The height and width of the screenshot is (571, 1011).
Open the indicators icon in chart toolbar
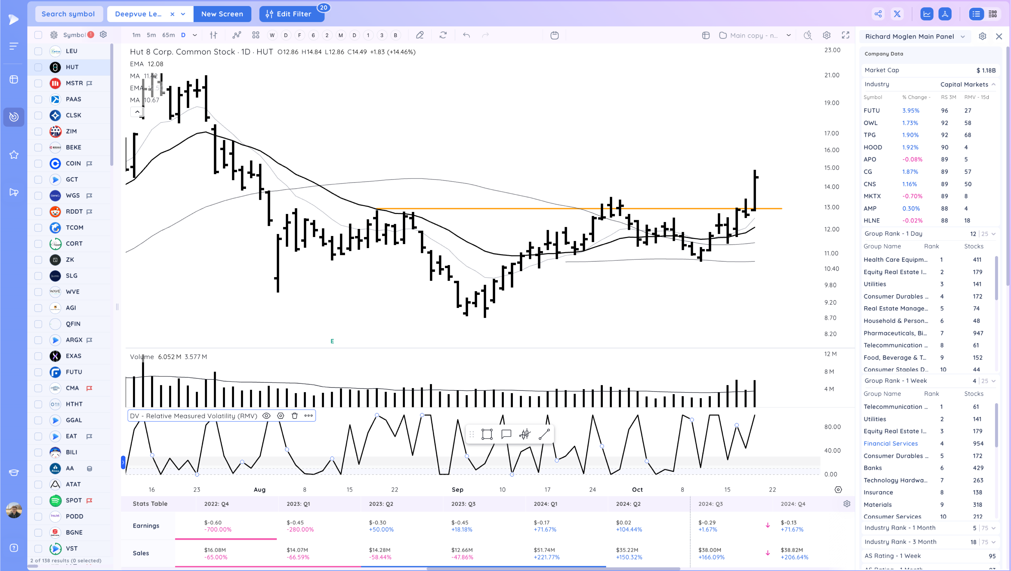coord(237,35)
